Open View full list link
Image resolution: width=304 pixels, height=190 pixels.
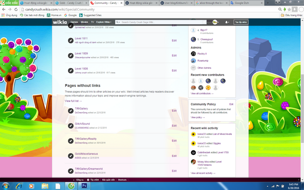click(73, 101)
